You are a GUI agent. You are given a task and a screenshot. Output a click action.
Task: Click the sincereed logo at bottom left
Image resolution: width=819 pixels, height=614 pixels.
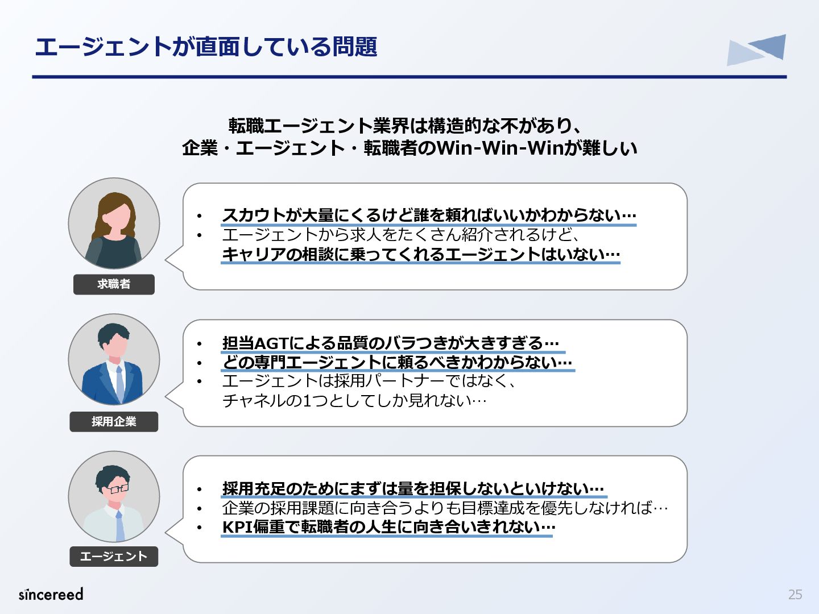51,594
